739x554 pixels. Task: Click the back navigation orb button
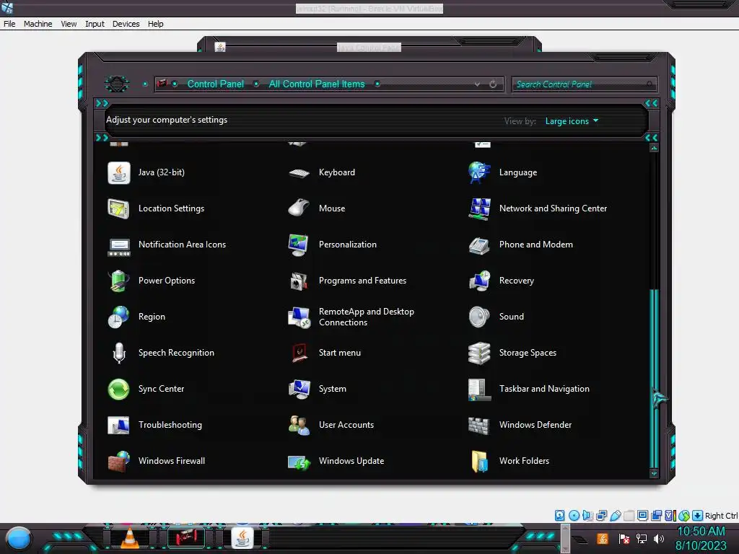coord(116,84)
